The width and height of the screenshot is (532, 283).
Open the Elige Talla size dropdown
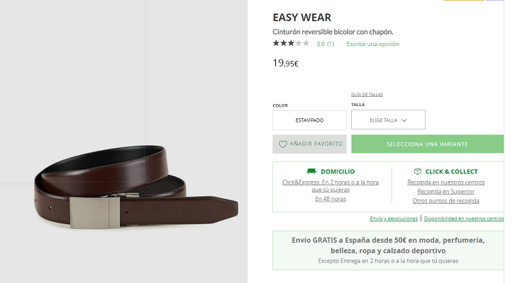tap(388, 120)
